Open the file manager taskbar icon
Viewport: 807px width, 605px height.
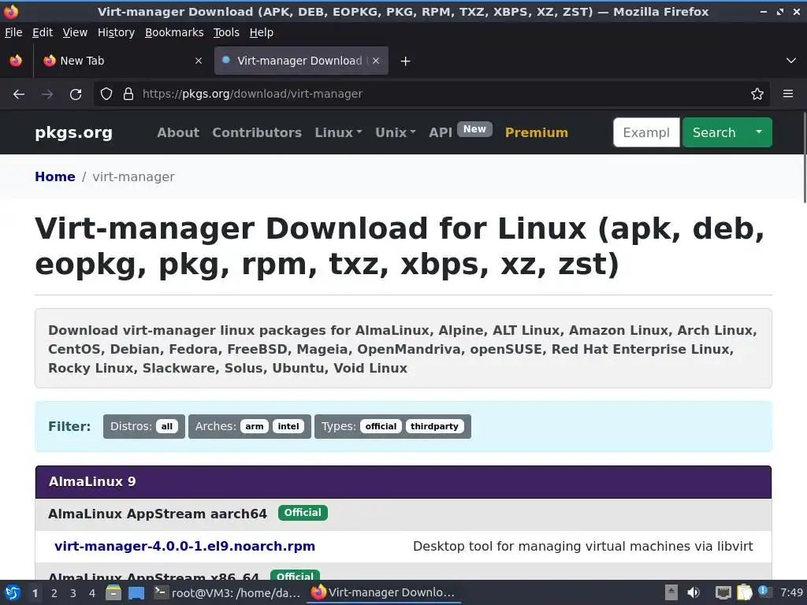113,592
